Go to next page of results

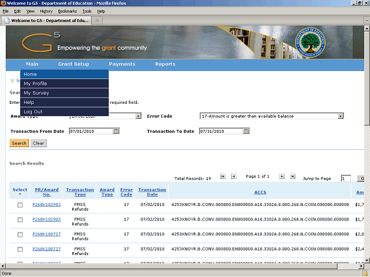tap(282, 177)
